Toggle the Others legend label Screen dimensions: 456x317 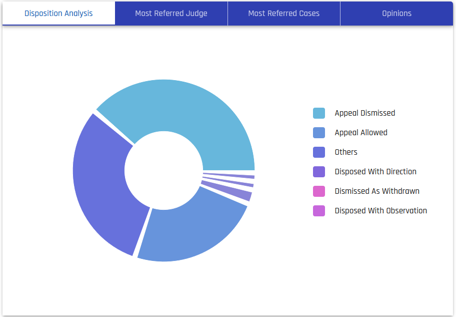346,152
